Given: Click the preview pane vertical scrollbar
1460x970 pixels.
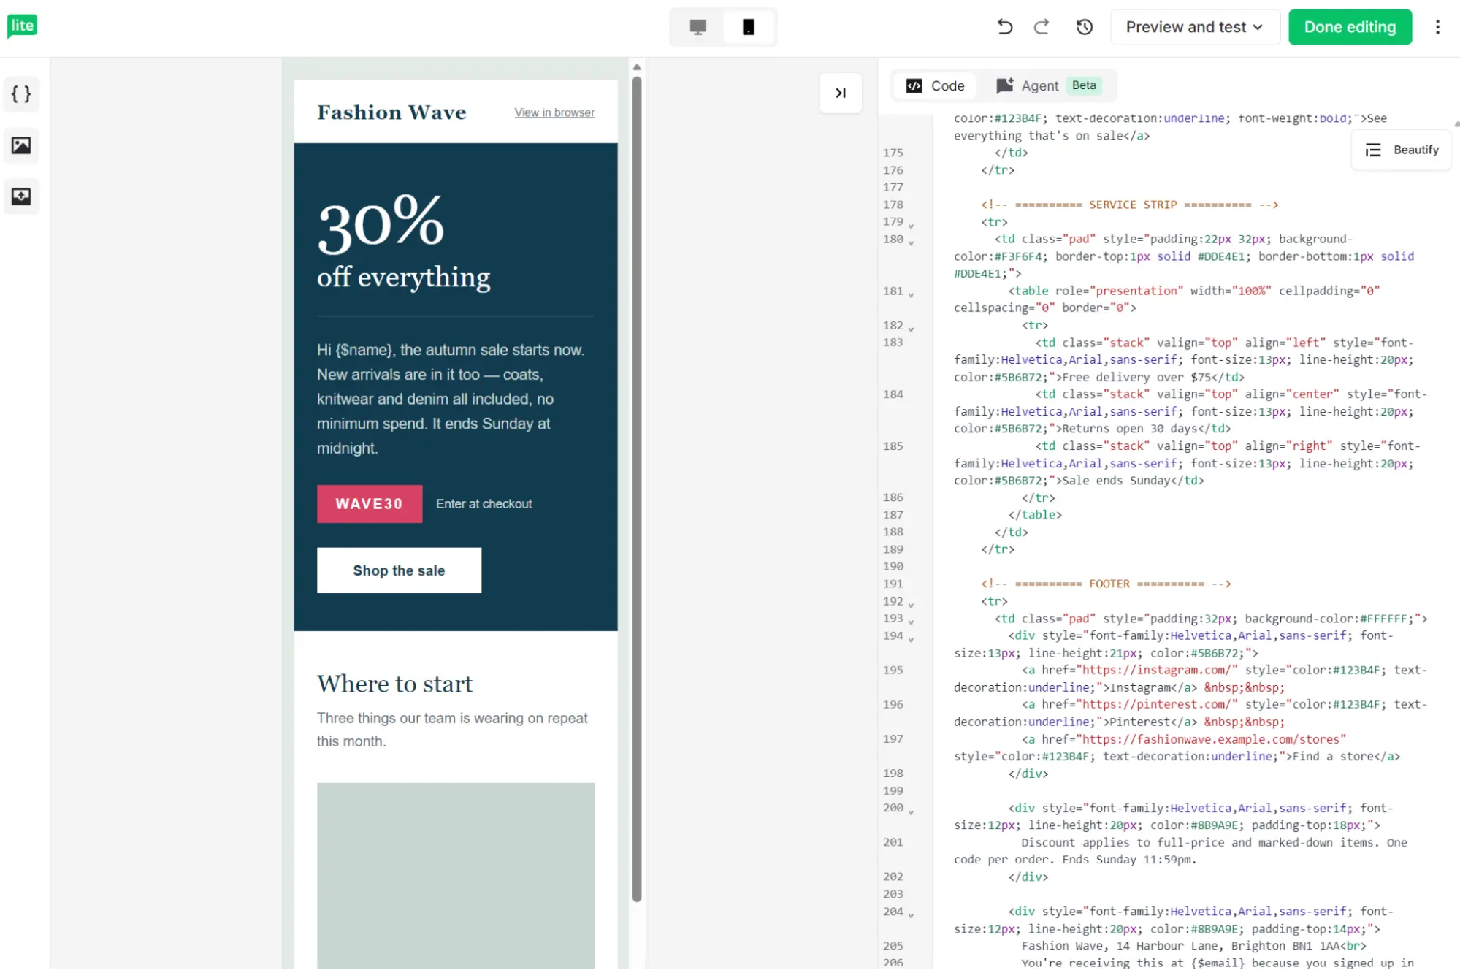Looking at the screenshot, I should click(x=637, y=488).
